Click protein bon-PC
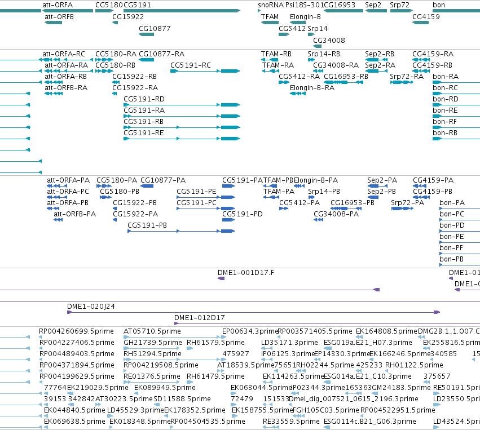The width and height of the screenshot is (480, 430). pos(452,214)
